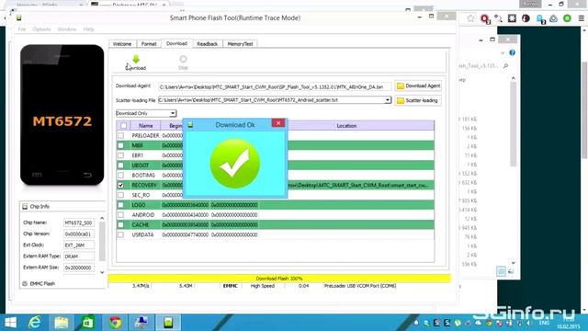Click the Download Ok dialog title icon
This screenshot has height=331, width=588.
click(190, 125)
